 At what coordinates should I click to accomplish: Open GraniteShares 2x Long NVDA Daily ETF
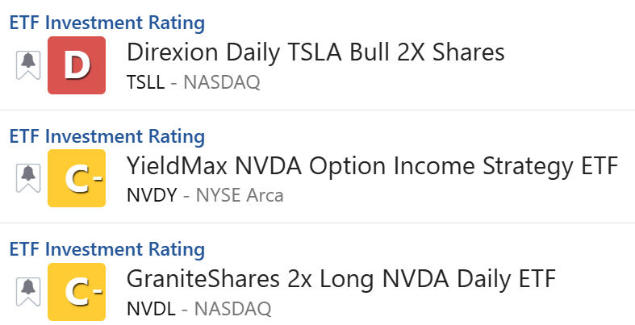(x=341, y=279)
